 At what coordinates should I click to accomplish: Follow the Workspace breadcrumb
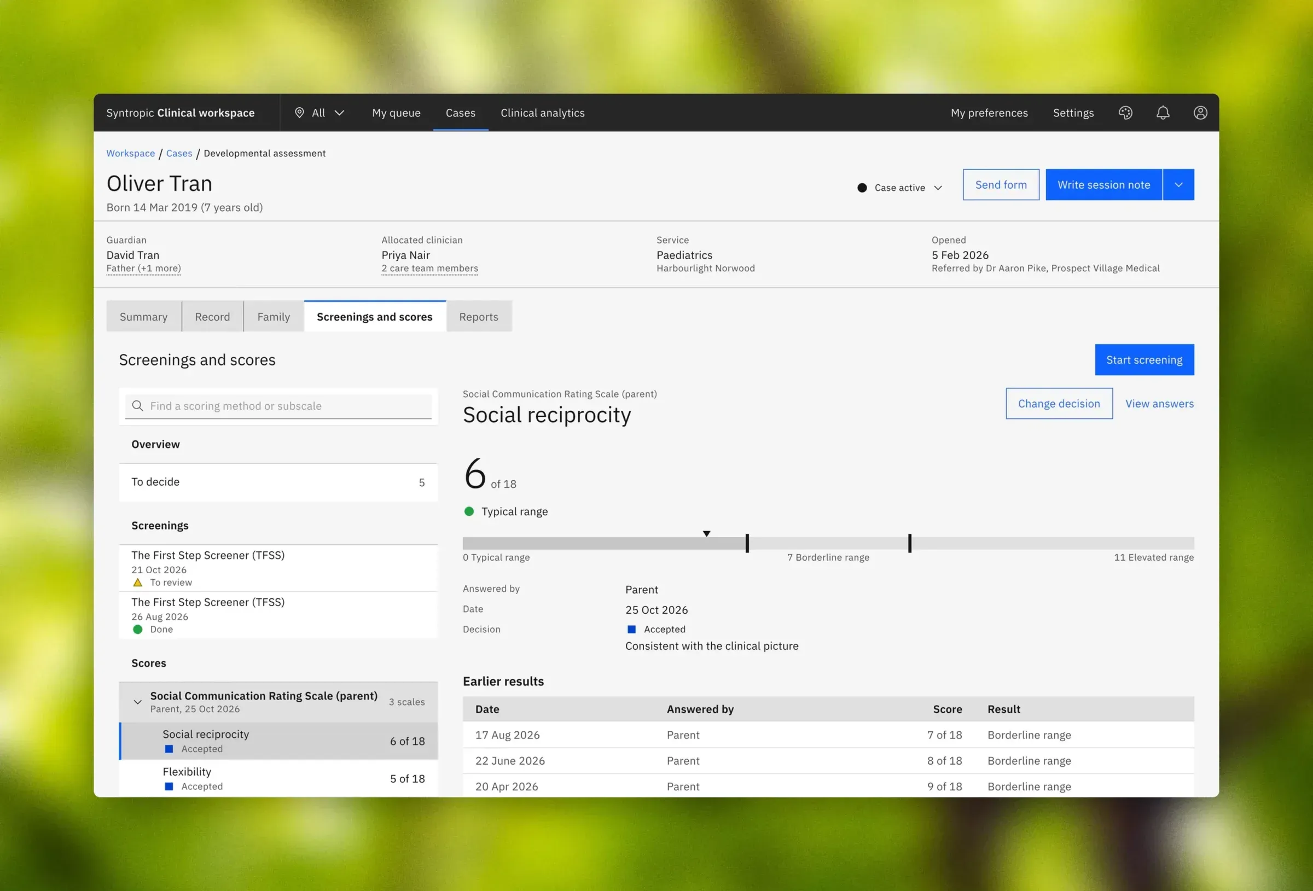131,153
